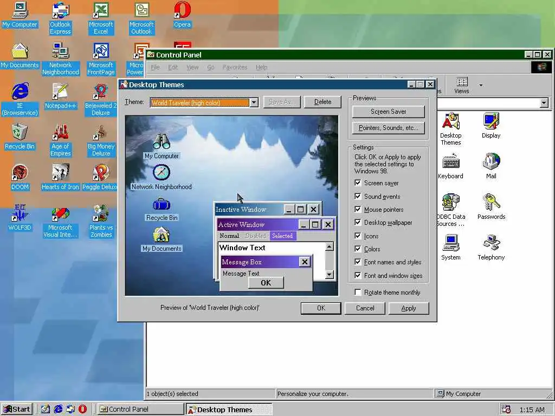Toggle Font and window sizes checkbox

click(358, 276)
